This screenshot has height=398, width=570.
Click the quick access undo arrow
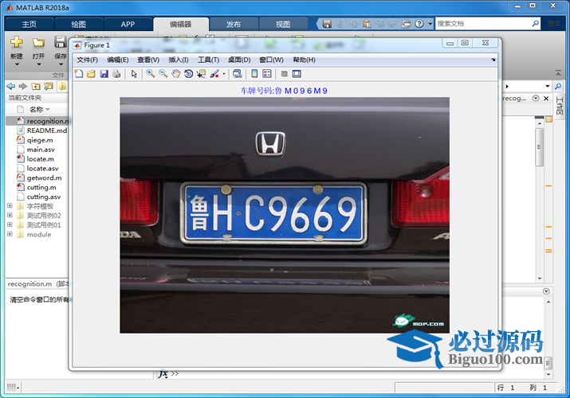(380, 24)
